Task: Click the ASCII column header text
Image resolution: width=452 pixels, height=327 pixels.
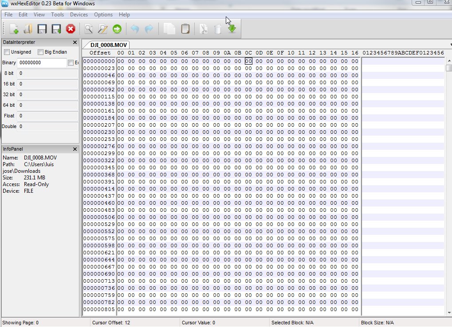Action: [x=403, y=53]
